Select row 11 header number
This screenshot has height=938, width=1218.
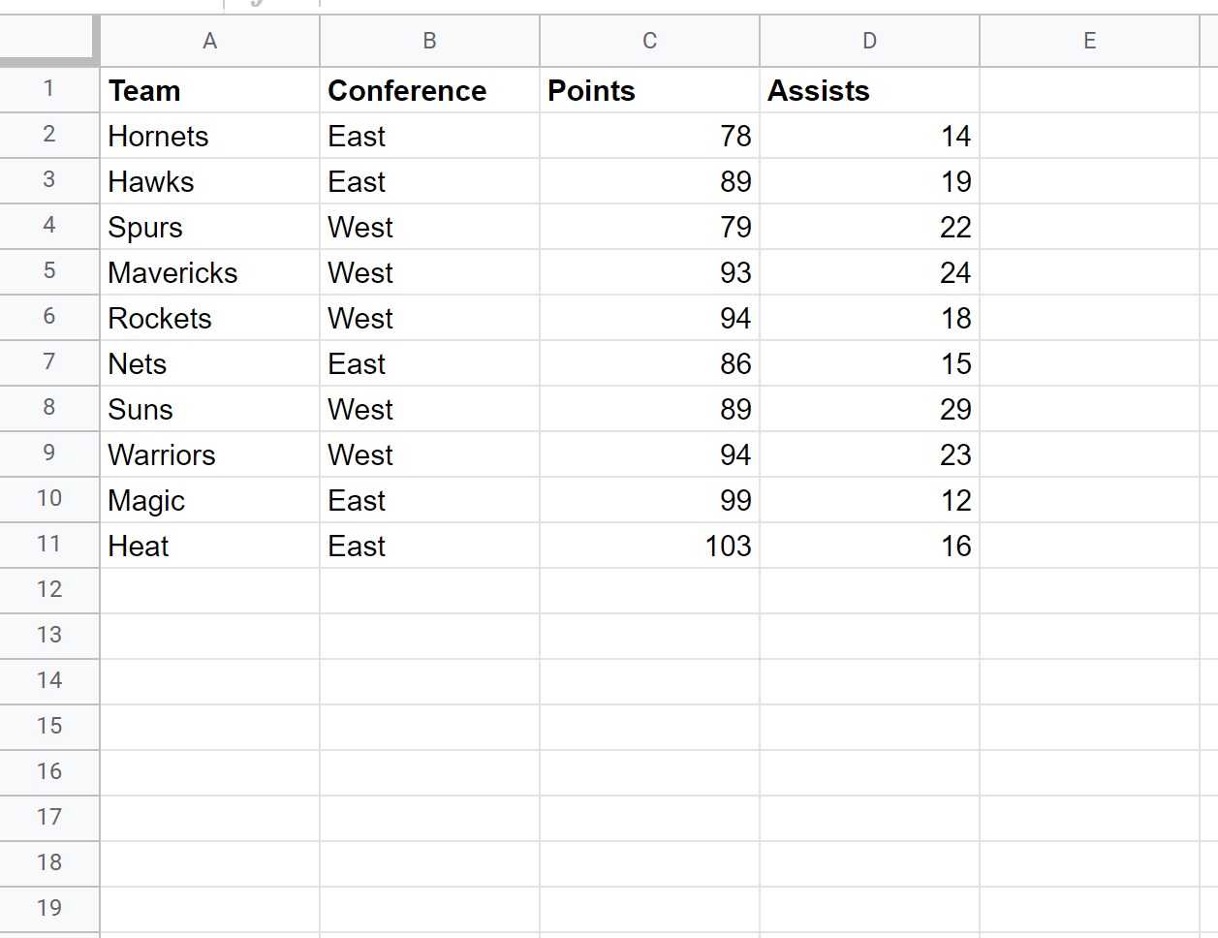(48, 545)
